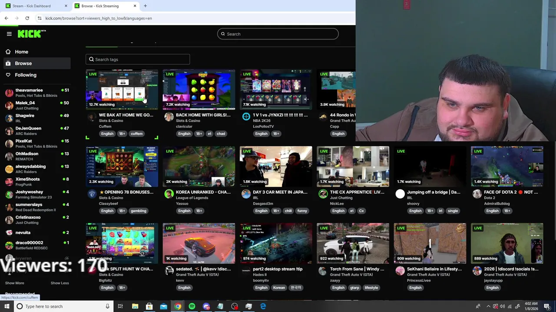
Task: Open FACE OF DOTA 2 stream thumbnail
Action: (507, 166)
